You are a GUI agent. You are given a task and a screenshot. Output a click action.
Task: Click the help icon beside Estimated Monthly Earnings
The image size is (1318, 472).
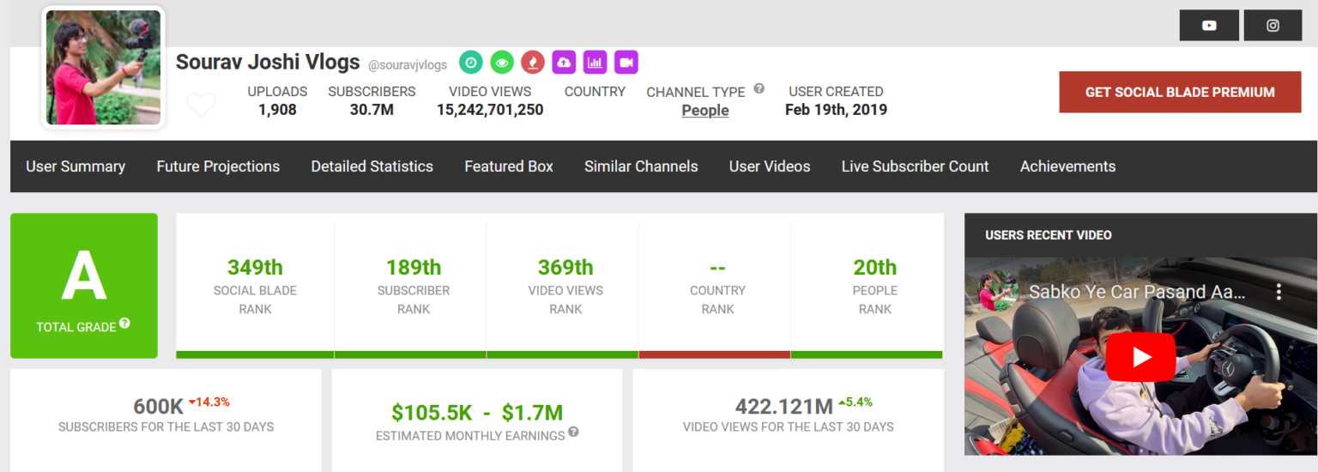[573, 432]
